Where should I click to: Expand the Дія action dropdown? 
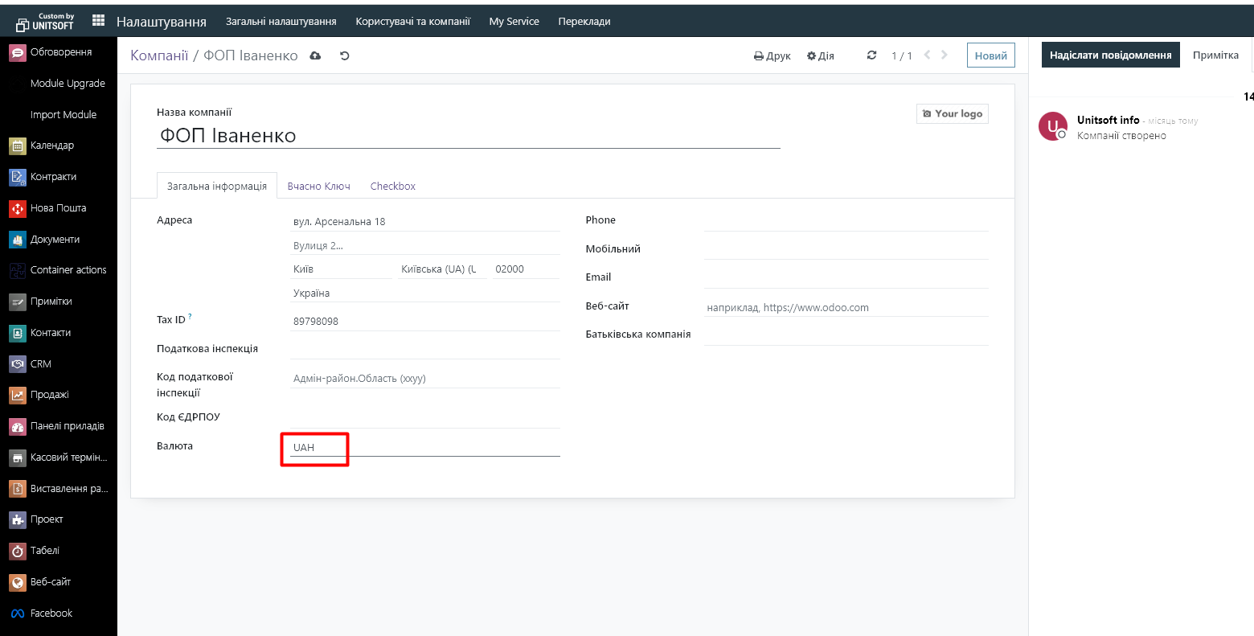coord(821,55)
